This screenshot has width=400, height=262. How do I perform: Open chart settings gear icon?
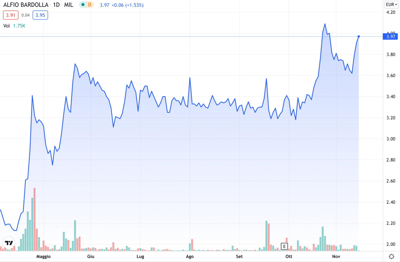point(391,257)
